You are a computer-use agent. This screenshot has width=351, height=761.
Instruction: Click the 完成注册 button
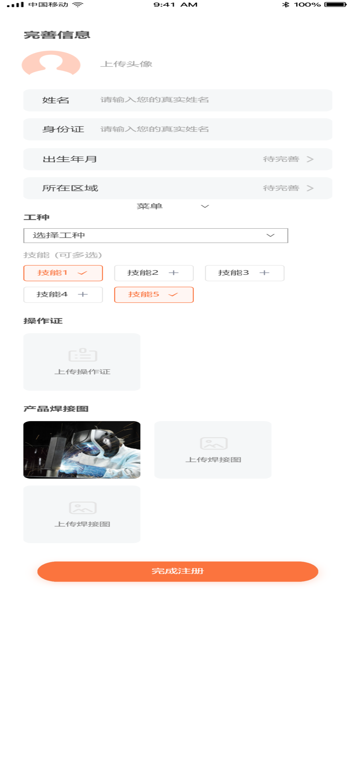click(x=178, y=571)
